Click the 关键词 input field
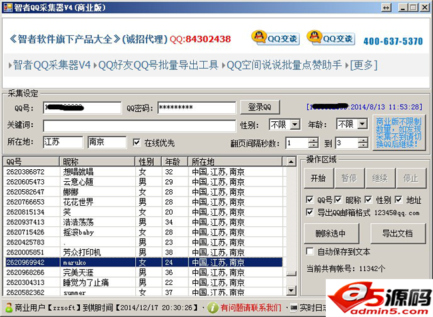This screenshot has height=317, width=433. point(139,126)
